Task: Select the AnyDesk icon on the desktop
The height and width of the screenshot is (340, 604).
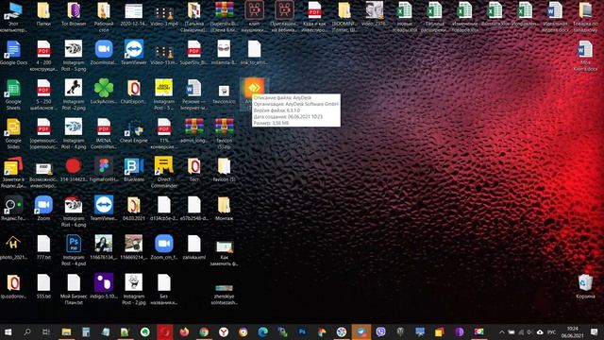Action: [254, 88]
